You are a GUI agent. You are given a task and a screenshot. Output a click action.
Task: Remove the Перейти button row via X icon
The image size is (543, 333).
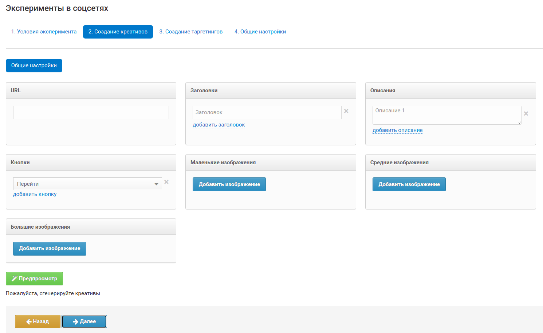pyautogui.click(x=166, y=182)
